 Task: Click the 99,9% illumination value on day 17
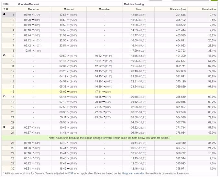tap(212, 96)
